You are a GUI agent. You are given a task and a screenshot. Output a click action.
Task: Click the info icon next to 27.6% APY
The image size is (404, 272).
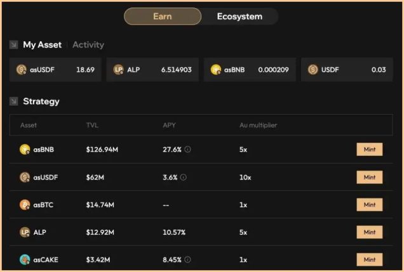pyautogui.click(x=188, y=150)
